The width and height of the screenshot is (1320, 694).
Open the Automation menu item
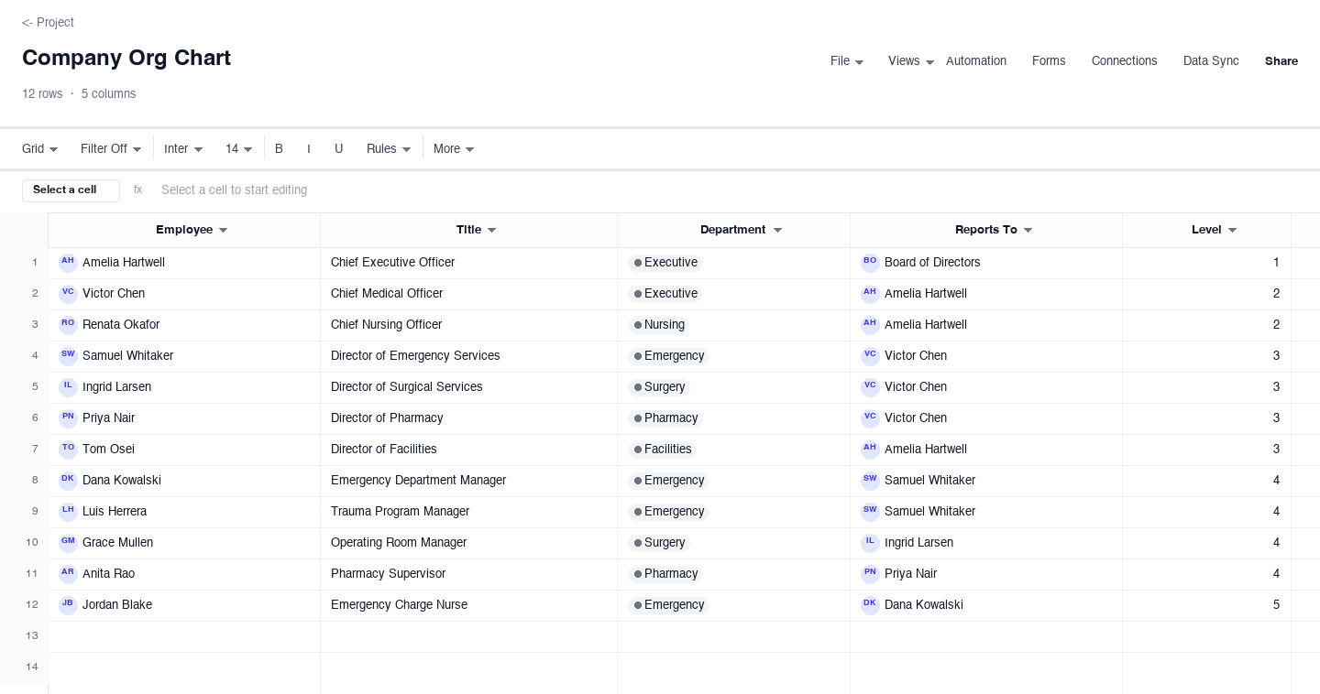[976, 61]
